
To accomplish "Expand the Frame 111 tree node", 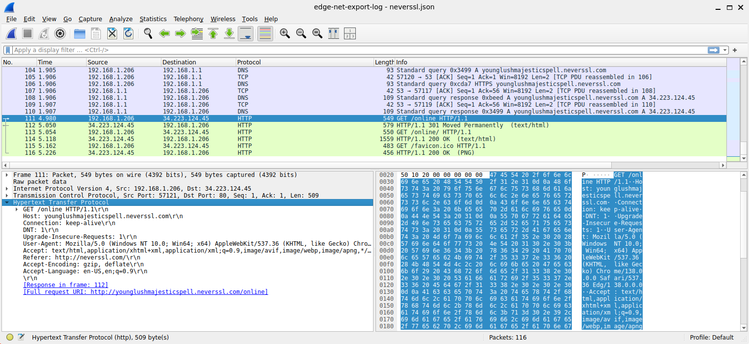I will 7,175.
